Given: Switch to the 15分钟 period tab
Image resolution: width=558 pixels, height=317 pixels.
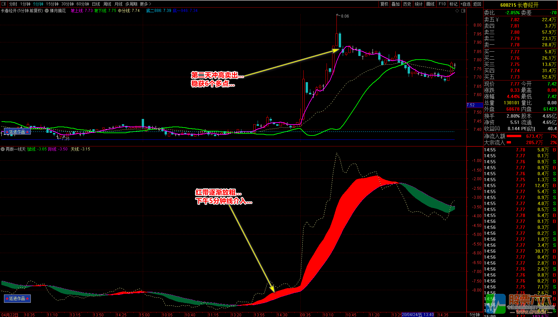Looking at the screenshot, I should click(x=52, y=4).
